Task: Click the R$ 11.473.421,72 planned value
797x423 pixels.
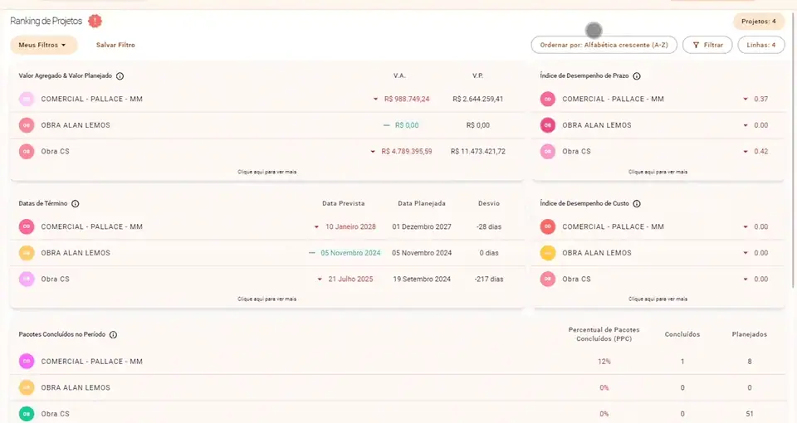Action: point(478,151)
